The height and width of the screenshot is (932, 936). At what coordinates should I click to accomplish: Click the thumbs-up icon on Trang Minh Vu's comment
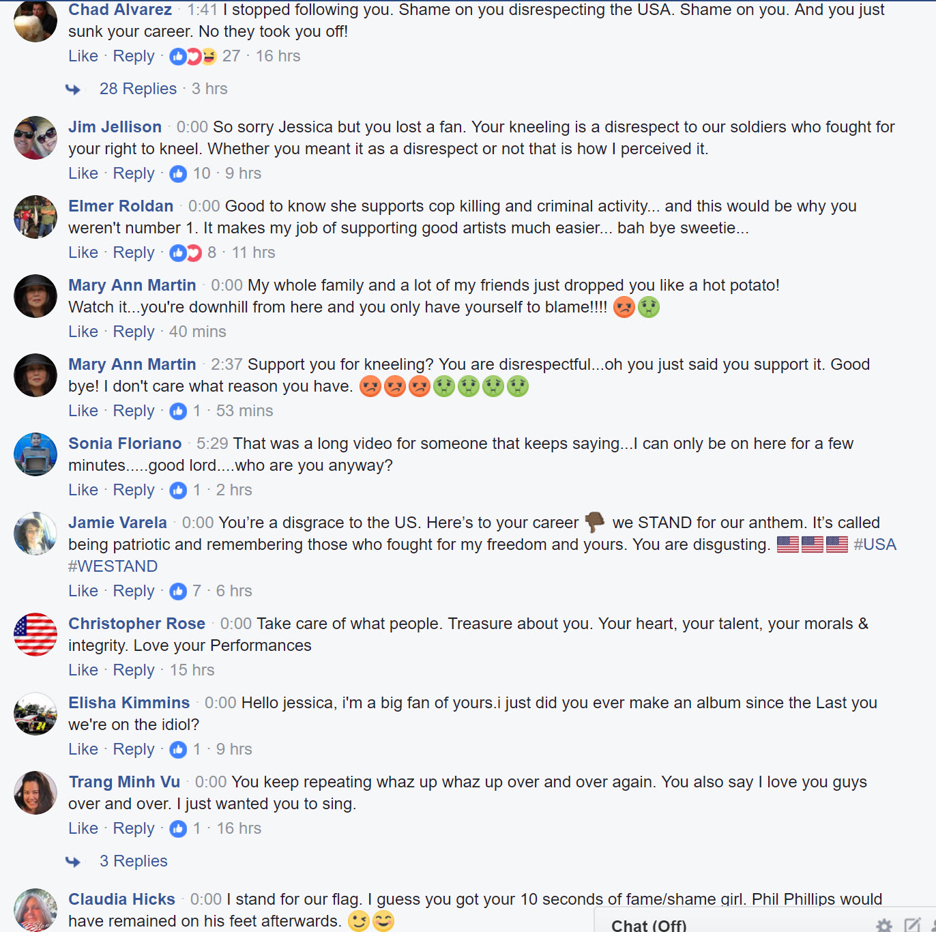click(178, 829)
